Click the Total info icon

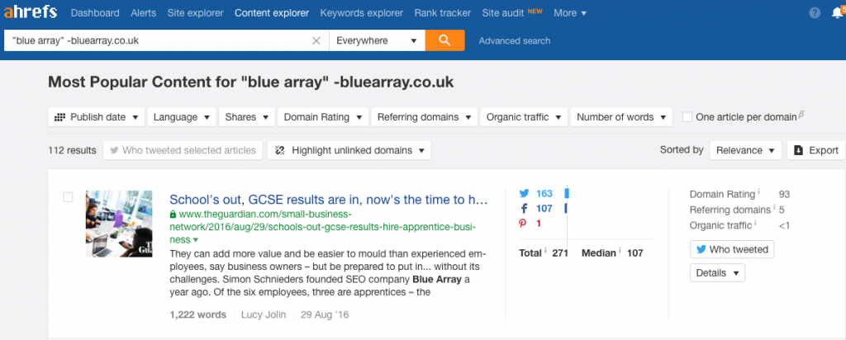tap(545, 250)
